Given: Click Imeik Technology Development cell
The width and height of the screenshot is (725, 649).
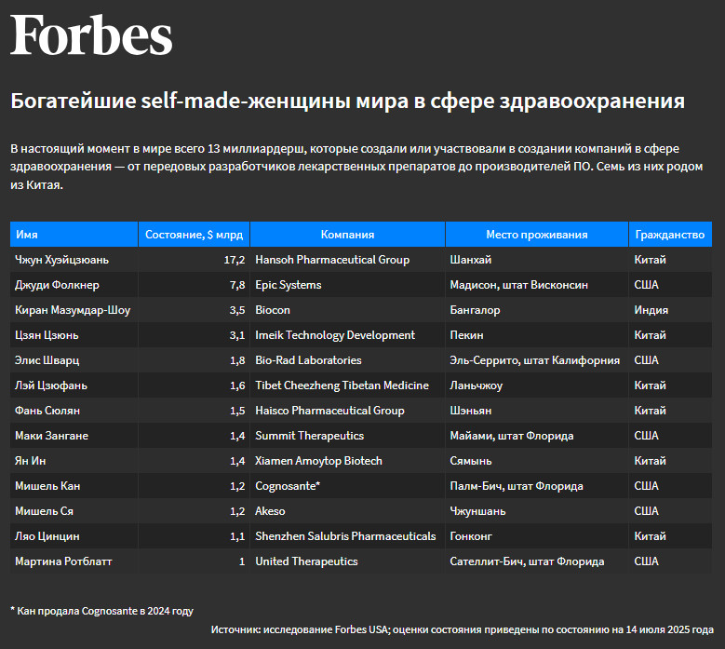Looking at the screenshot, I should [x=347, y=335].
